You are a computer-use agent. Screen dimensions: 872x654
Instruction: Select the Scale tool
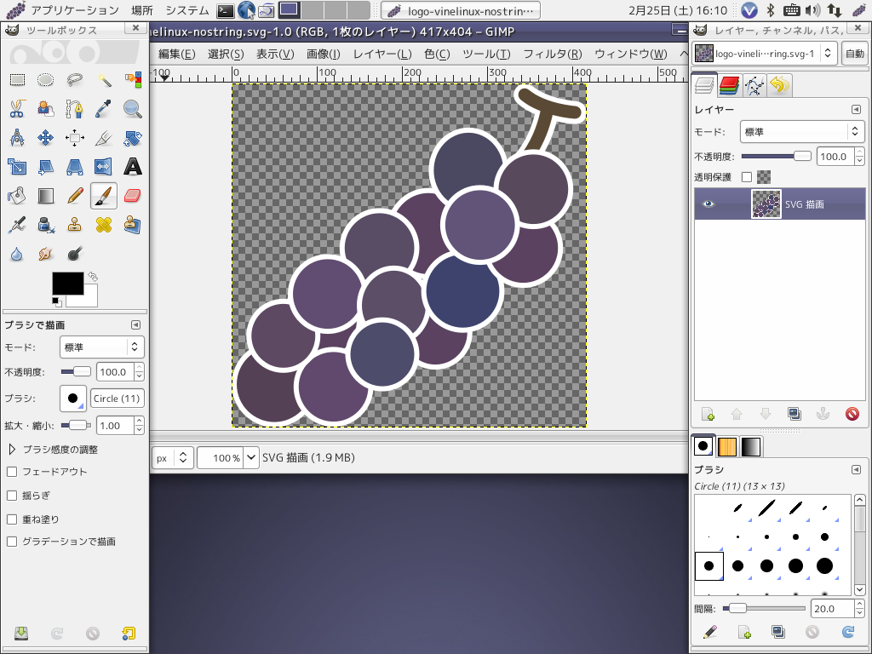pos(17,166)
